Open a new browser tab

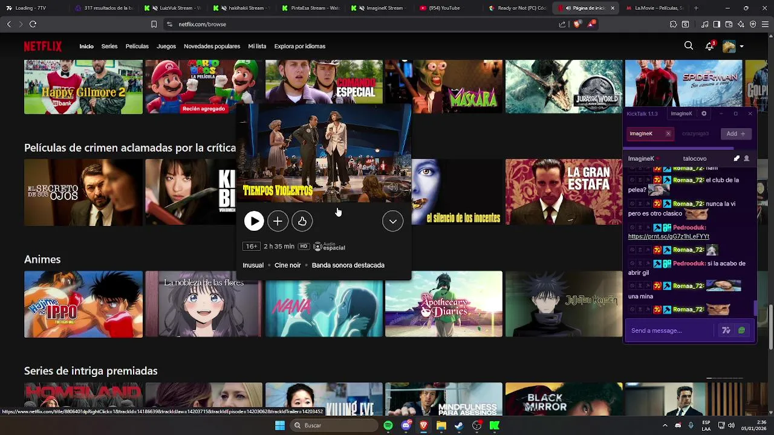pos(696,8)
